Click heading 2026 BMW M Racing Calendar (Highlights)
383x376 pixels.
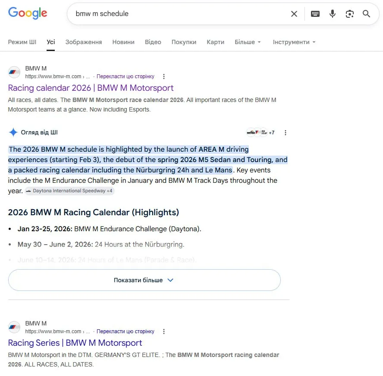point(93,212)
